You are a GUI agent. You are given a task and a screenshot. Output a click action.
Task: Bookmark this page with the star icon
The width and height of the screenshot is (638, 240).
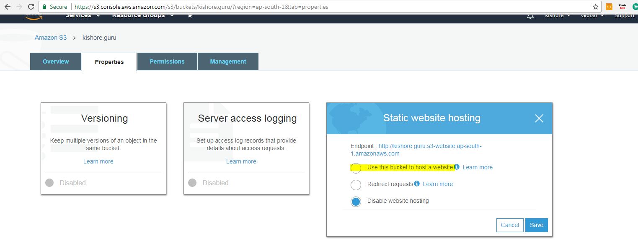[595, 7]
